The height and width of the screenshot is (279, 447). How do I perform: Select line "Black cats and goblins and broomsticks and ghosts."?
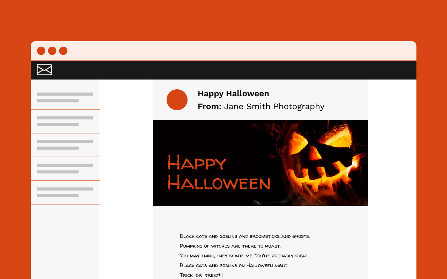245,236
